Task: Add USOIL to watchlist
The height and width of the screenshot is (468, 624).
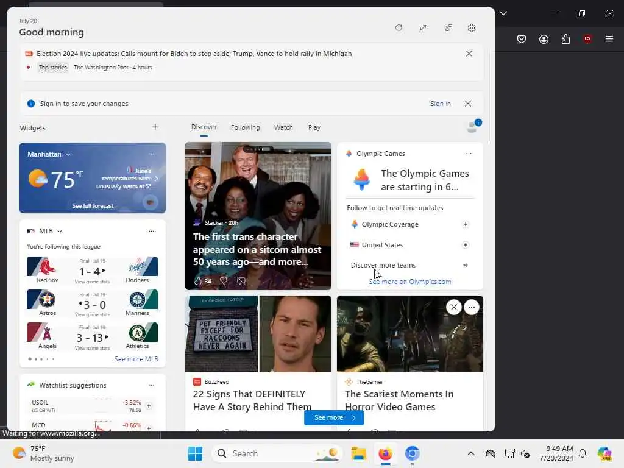Action: click(x=149, y=406)
